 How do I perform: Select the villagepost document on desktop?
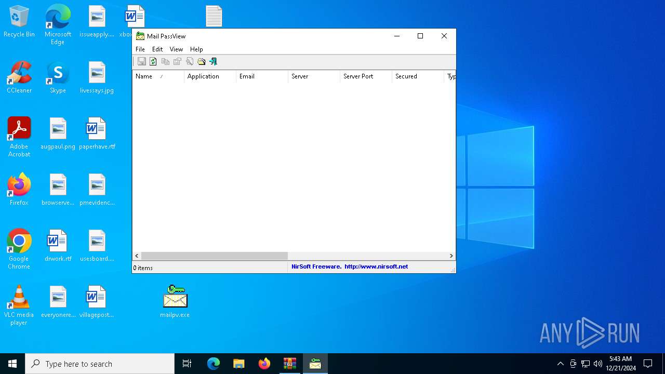97,302
